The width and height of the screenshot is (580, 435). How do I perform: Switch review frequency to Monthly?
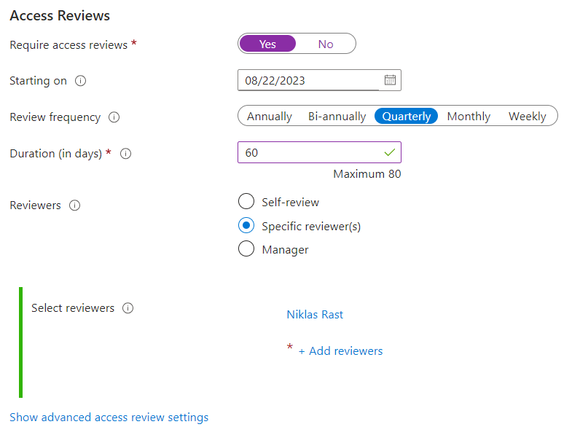(469, 117)
